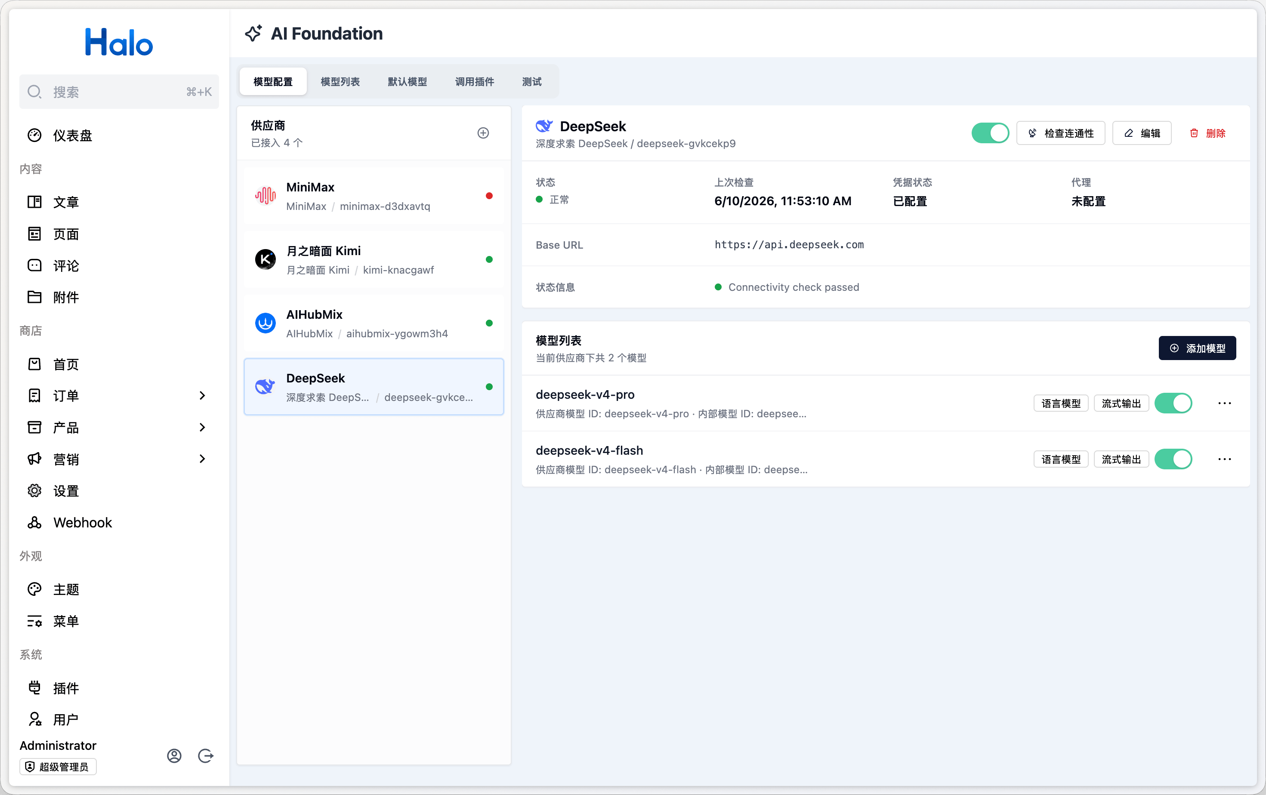Select the MiniMax provider card
This screenshot has height=795, width=1266.
(x=374, y=196)
